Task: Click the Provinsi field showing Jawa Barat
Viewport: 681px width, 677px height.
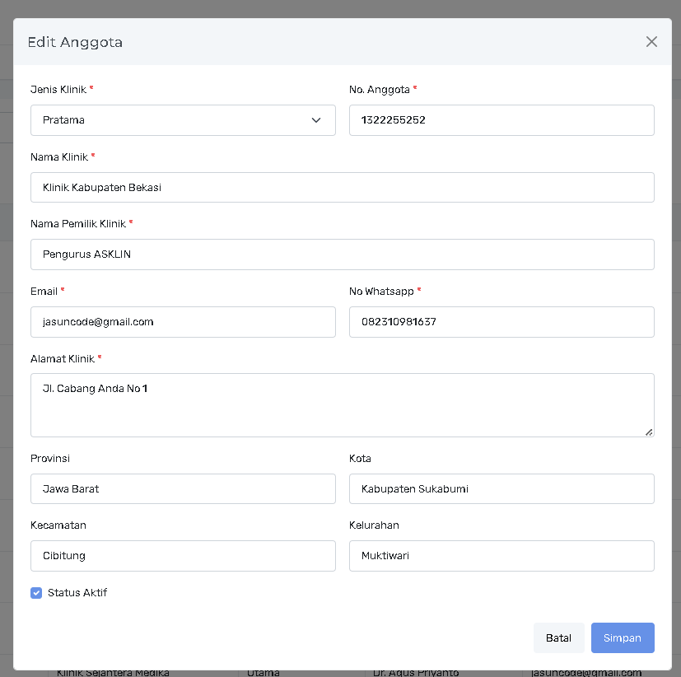Action: click(x=183, y=489)
